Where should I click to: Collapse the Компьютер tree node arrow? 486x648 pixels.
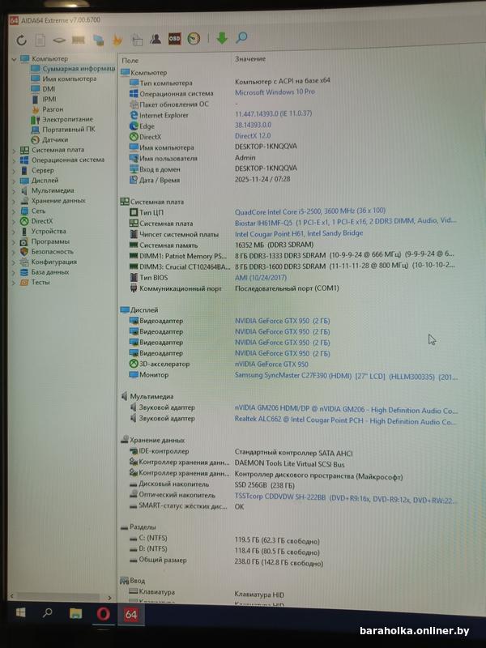click(x=14, y=59)
